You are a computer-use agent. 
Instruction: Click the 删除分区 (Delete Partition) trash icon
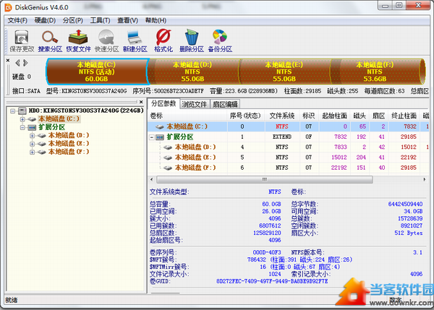coord(192,40)
